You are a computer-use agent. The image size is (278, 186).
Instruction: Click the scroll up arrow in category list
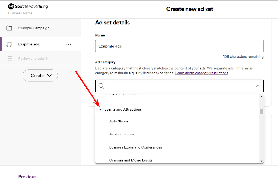tap(261, 97)
